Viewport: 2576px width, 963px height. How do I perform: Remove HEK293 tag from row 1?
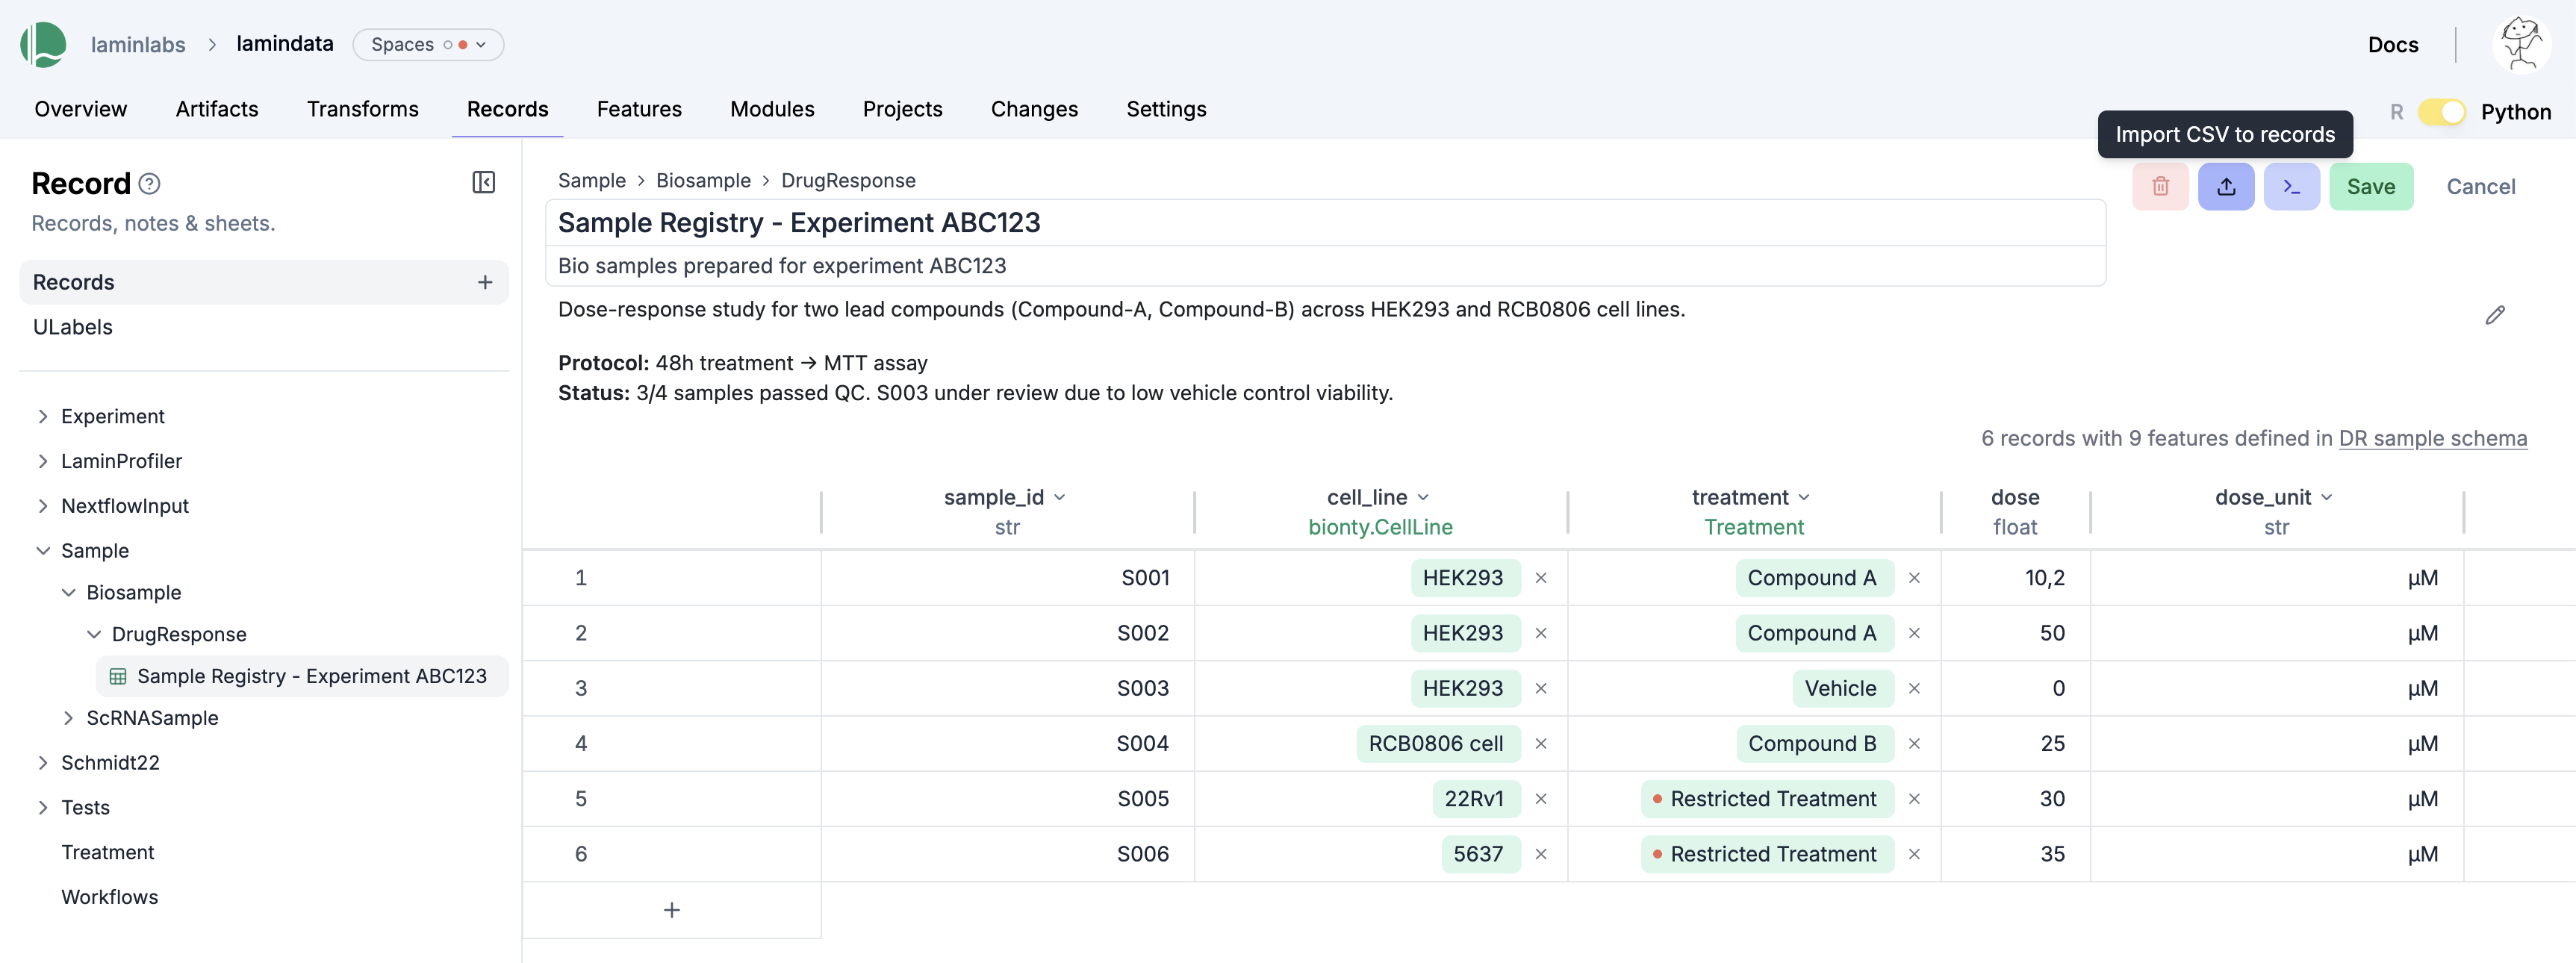[1540, 578]
